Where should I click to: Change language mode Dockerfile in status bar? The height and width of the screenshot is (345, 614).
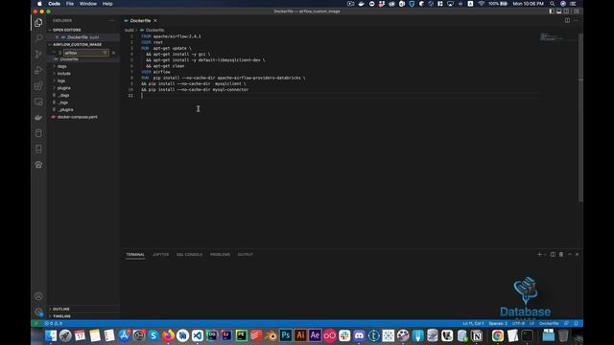click(549, 324)
